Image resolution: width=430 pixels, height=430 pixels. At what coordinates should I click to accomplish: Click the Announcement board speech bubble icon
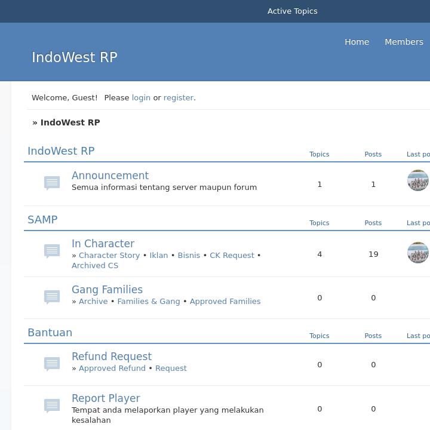(x=52, y=183)
